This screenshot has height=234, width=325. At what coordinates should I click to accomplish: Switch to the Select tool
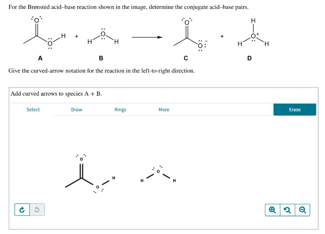coord(33,110)
